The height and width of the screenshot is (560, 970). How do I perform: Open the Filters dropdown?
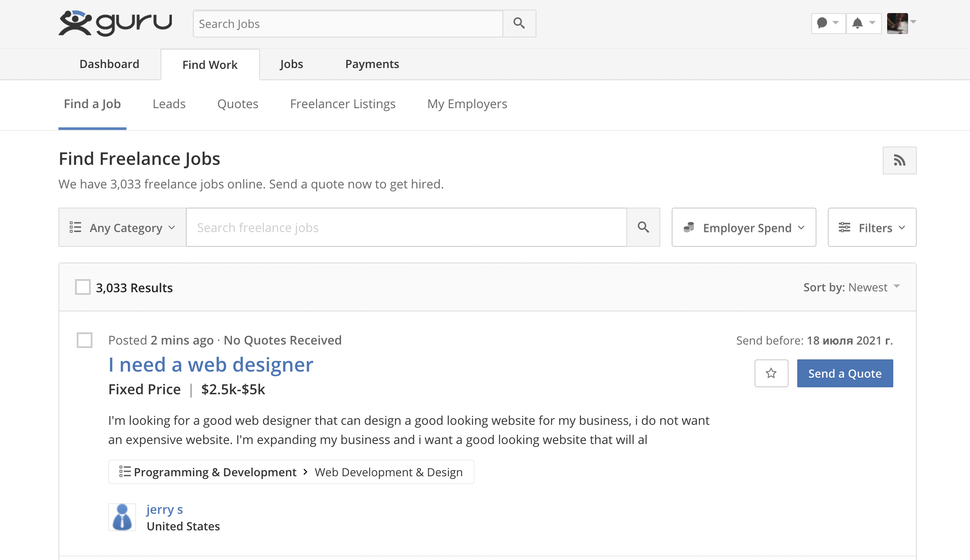point(872,228)
